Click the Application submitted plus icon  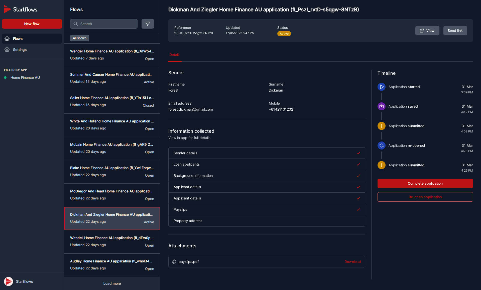pos(381,126)
